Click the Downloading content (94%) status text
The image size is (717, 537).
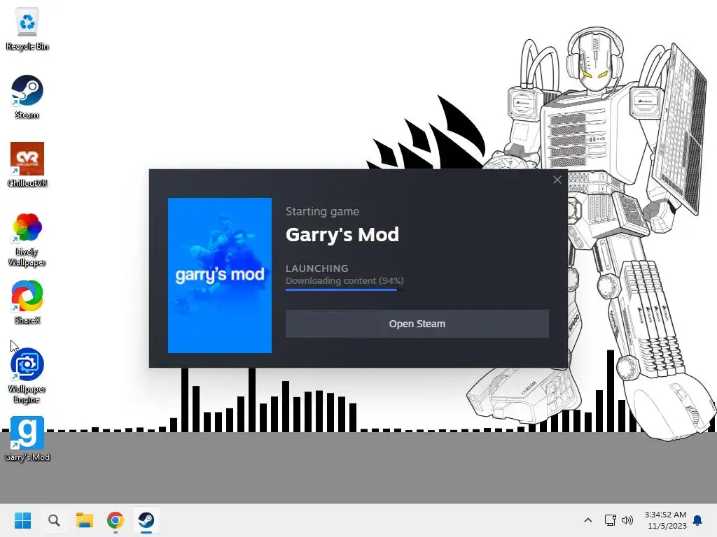(344, 281)
